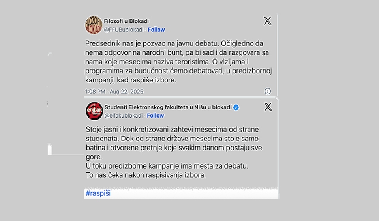Click the Filozofi u Blokadi profile avatar

[x=94, y=25]
